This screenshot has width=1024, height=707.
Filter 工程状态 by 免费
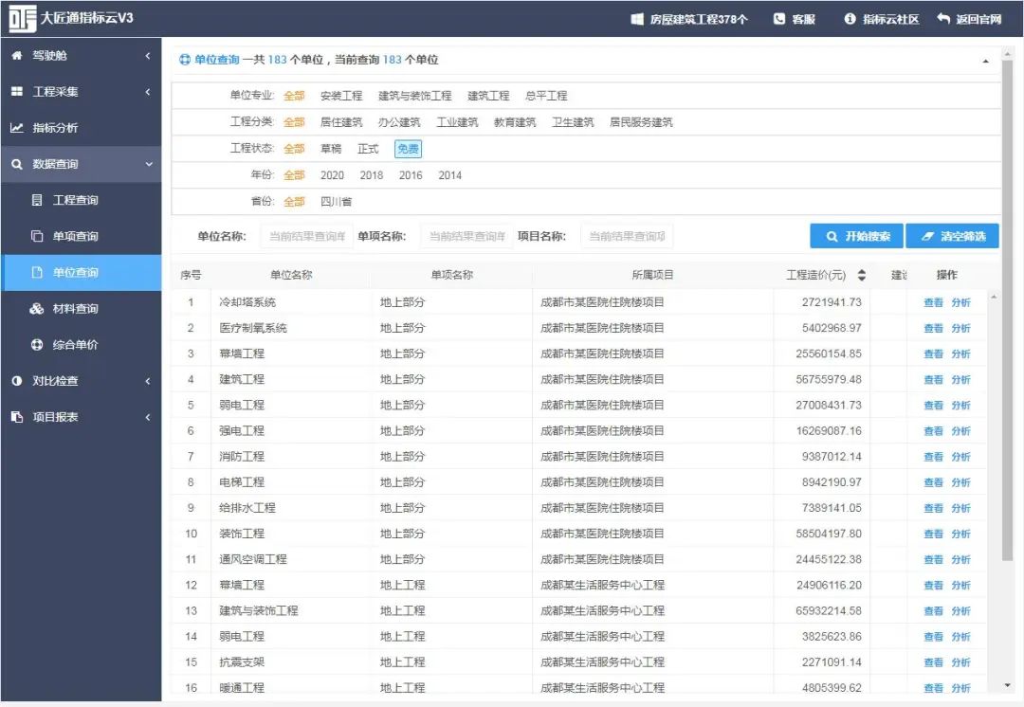click(x=408, y=149)
